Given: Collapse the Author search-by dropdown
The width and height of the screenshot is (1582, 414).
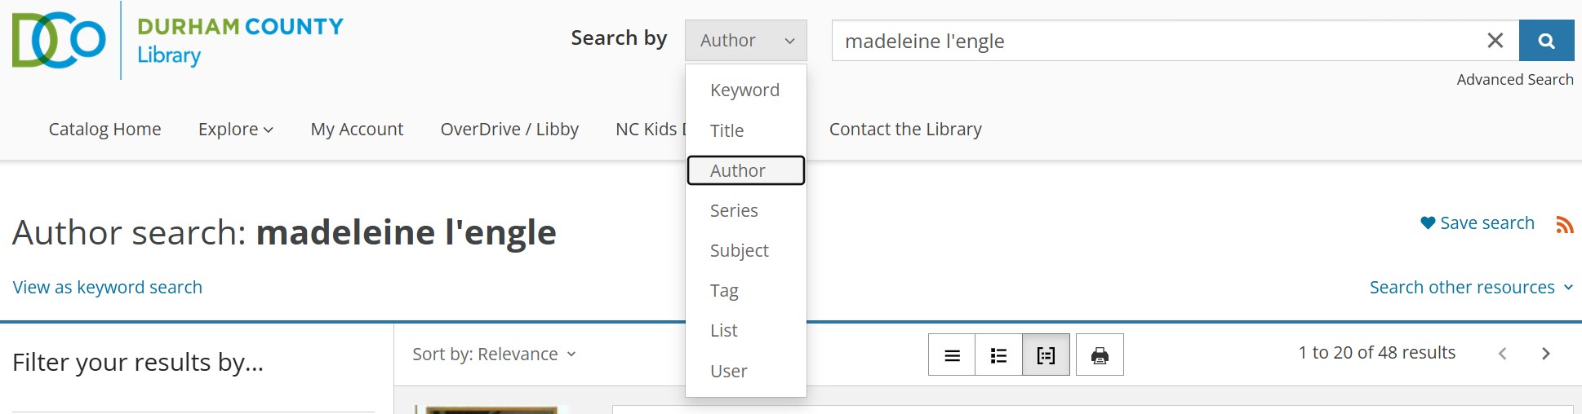Looking at the screenshot, I should (745, 41).
